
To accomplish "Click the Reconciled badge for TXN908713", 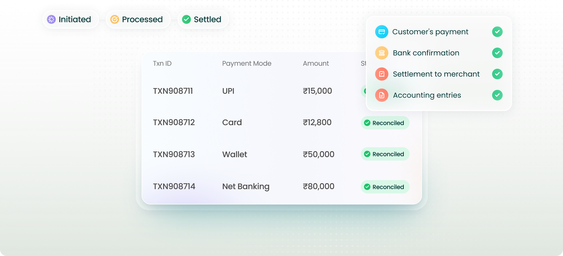I will pyautogui.click(x=385, y=154).
